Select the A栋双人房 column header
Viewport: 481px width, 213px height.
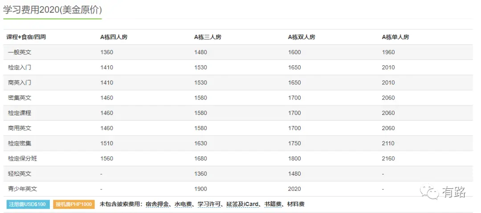tap(302, 37)
